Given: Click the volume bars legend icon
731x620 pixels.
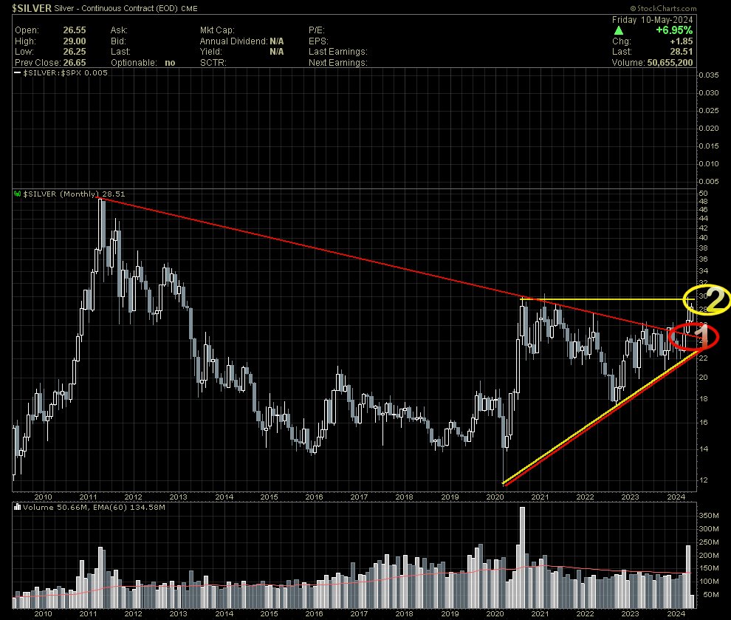Looking at the screenshot, I should (17, 507).
